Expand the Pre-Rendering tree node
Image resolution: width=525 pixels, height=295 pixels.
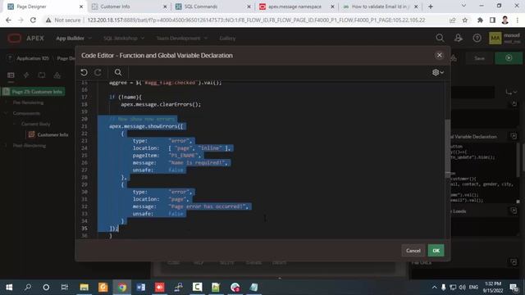point(6,102)
